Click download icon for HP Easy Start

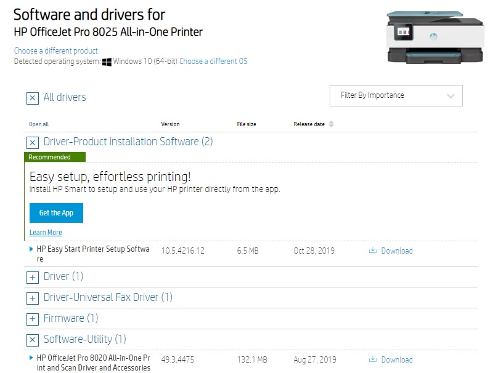[x=372, y=251]
